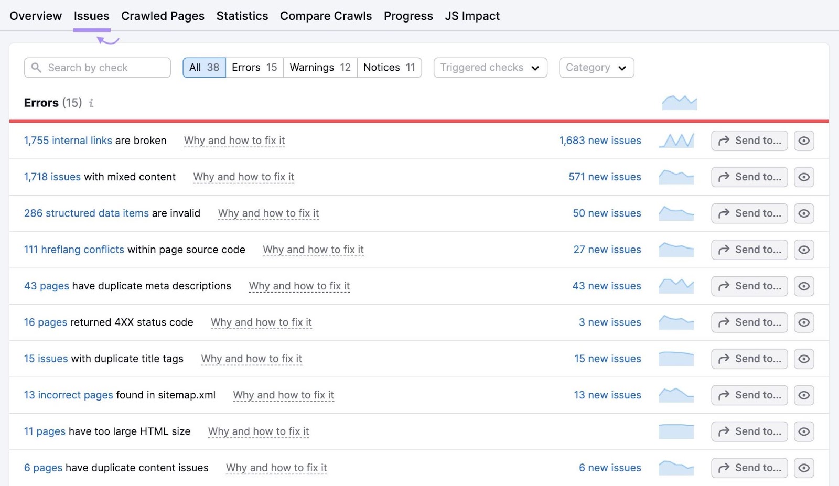Click the sparkline chart for broken internal links
This screenshot has height=486, width=839.
tap(677, 141)
